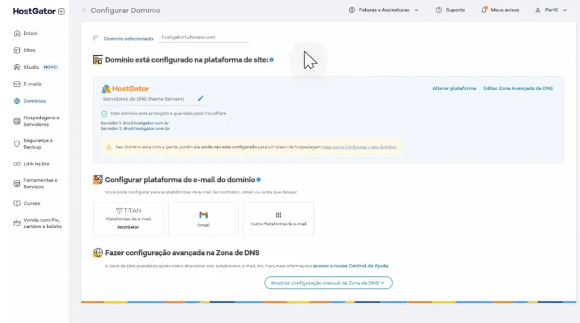Open Hospedagens e Servidores section
Image resolution: width=580 pixels, height=323 pixels.
(x=41, y=121)
